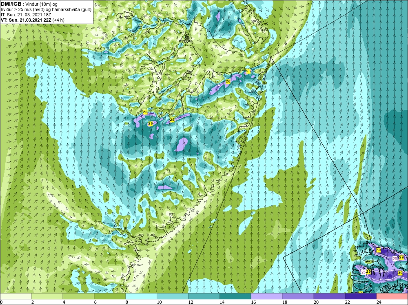Viewport: 408px width, 305px height.
Task: Click the legend scale value "8"
Action: 127,302
